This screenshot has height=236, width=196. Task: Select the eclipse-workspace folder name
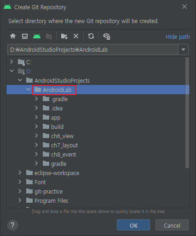pos(57,173)
